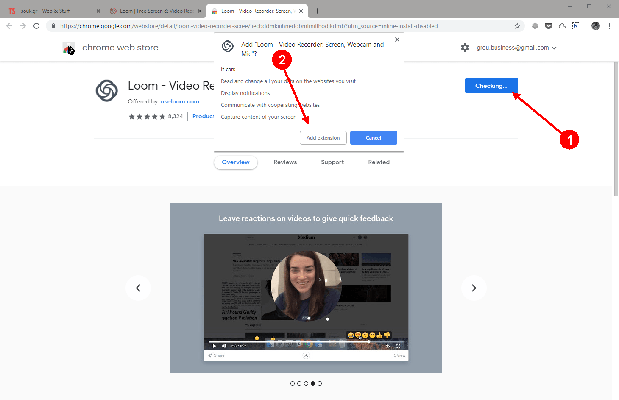The width and height of the screenshot is (619, 400).
Task: Expand the grou.business@gmail.com account dropdown
Action: click(x=516, y=48)
